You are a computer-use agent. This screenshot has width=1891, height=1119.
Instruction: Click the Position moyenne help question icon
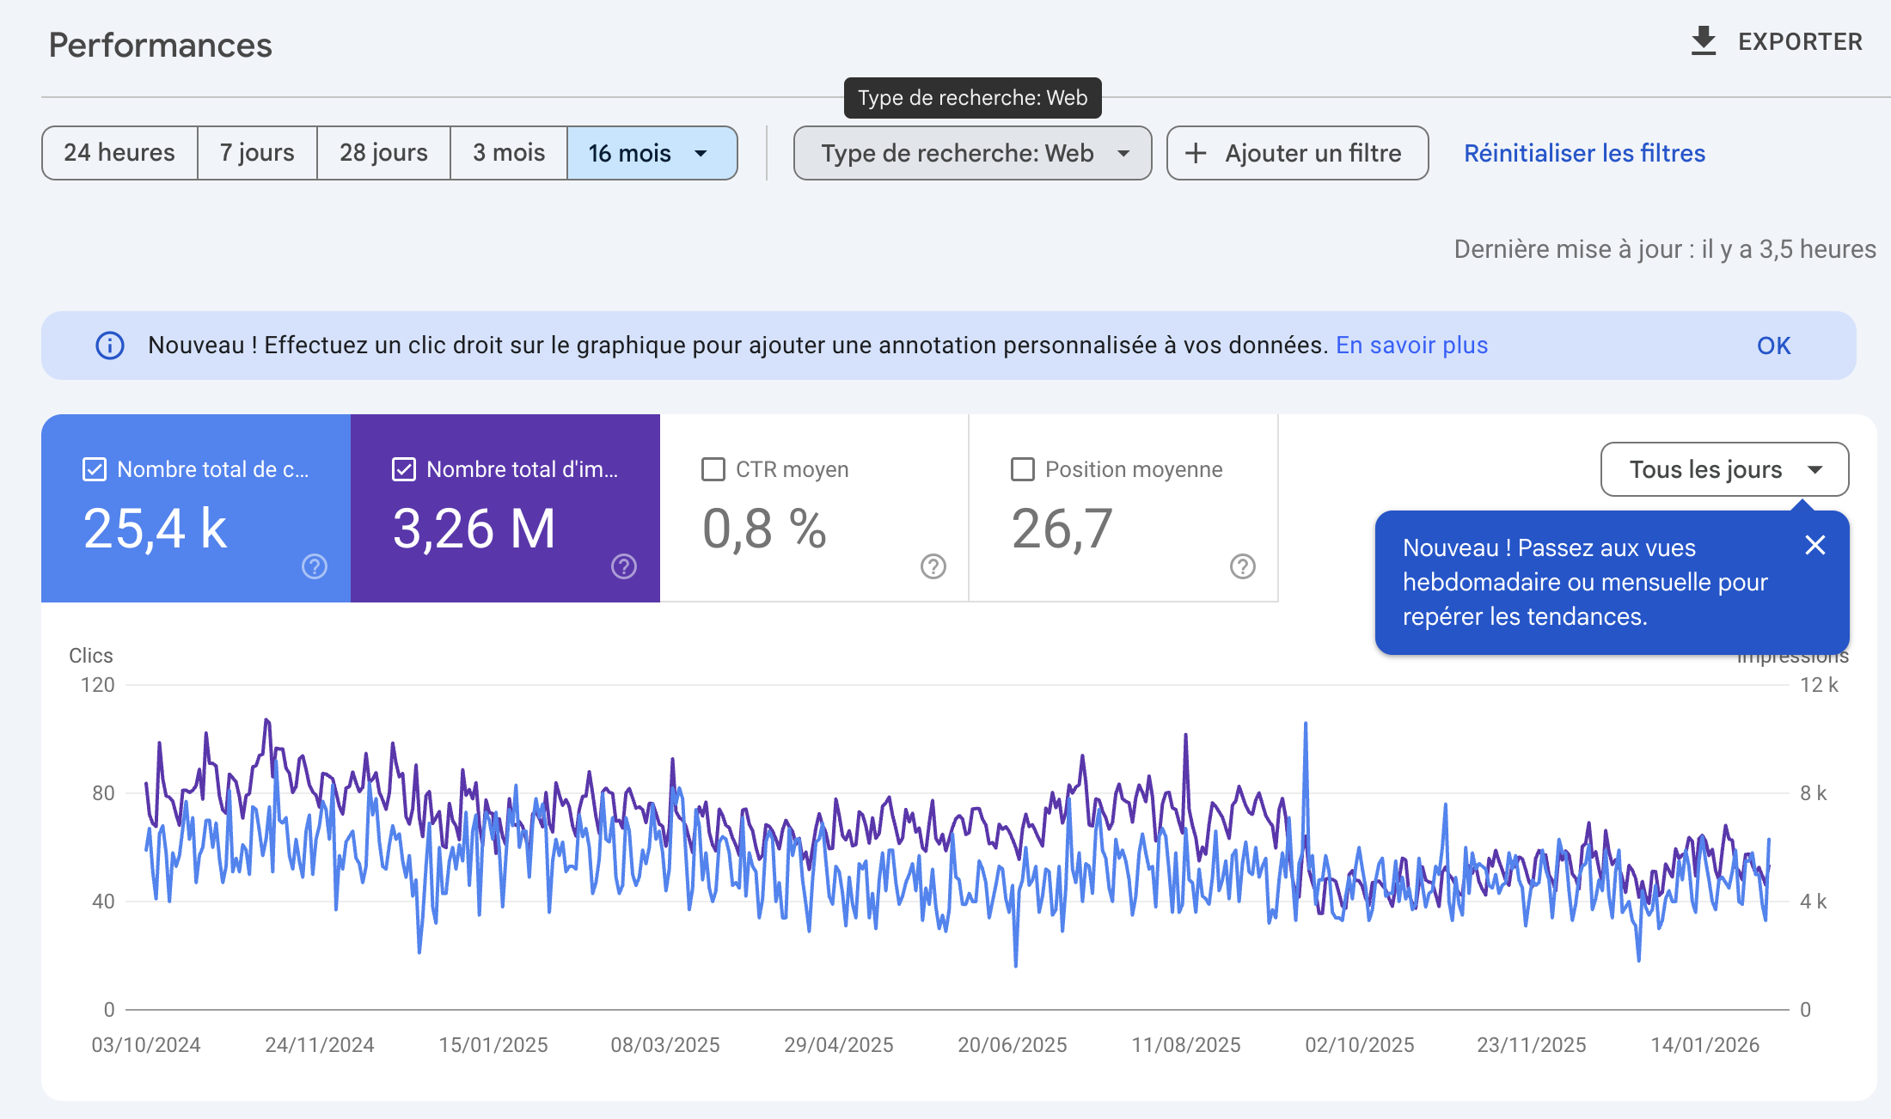coord(1243,566)
